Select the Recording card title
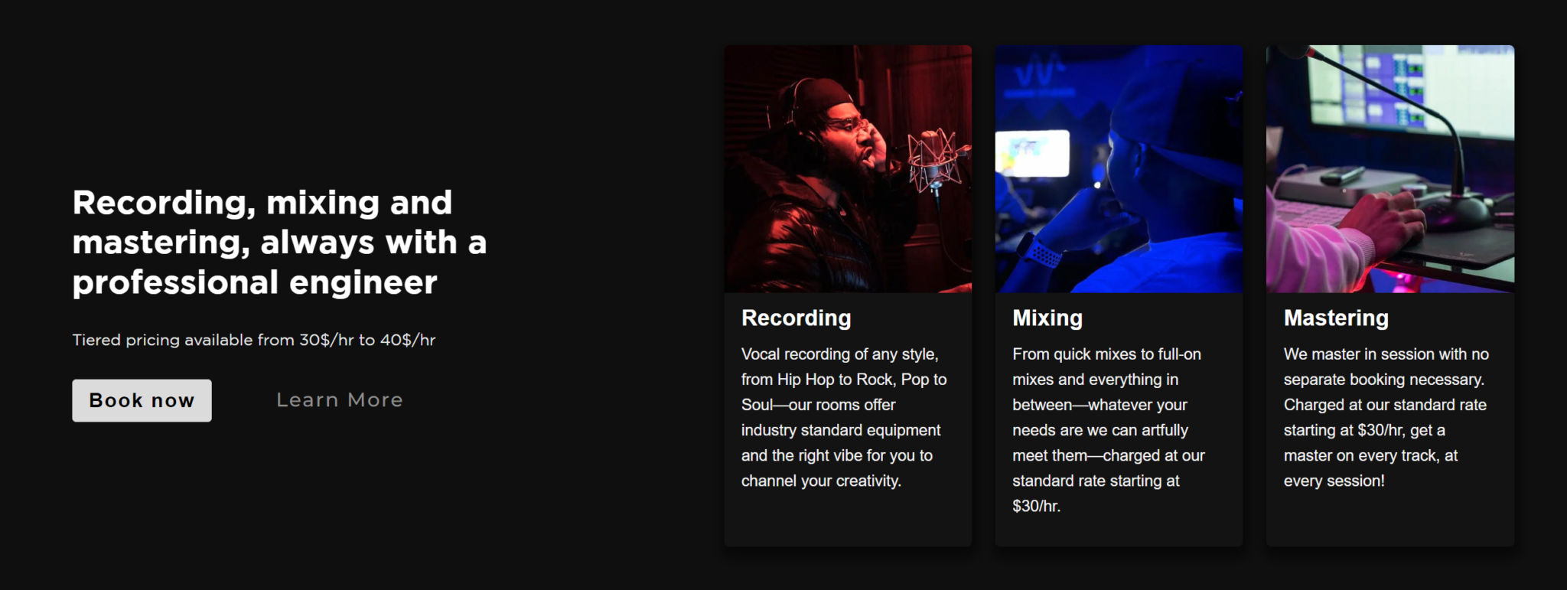Image resolution: width=1567 pixels, height=590 pixels. coord(796,318)
